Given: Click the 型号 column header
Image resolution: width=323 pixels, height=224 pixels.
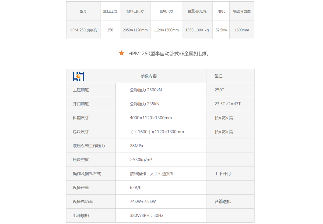Looking at the screenshot, I should coord(83,11).
